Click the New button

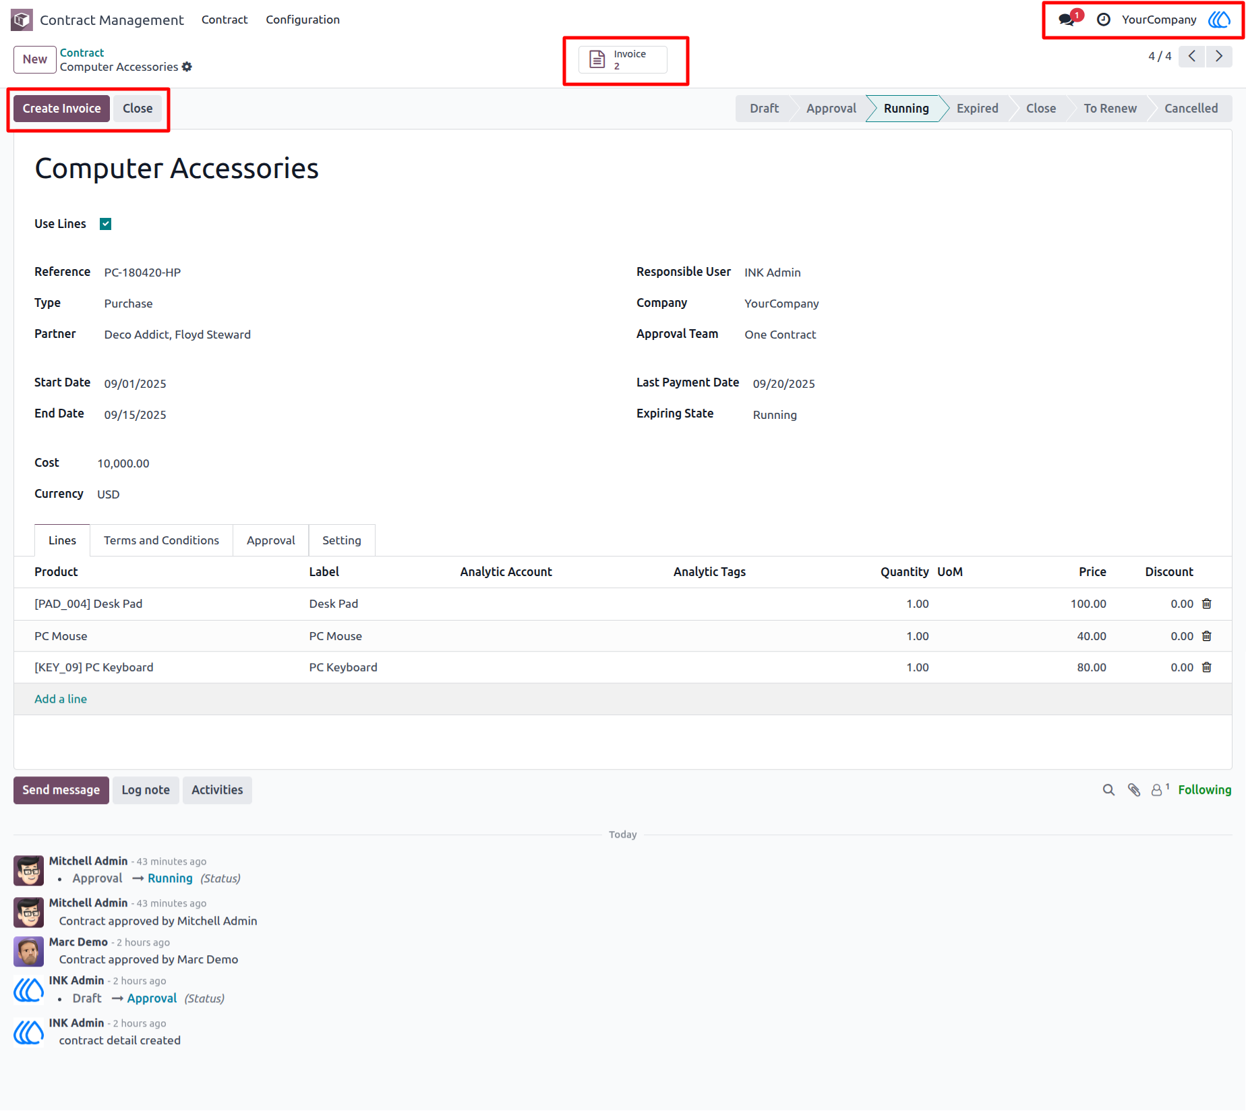(35, 59)
